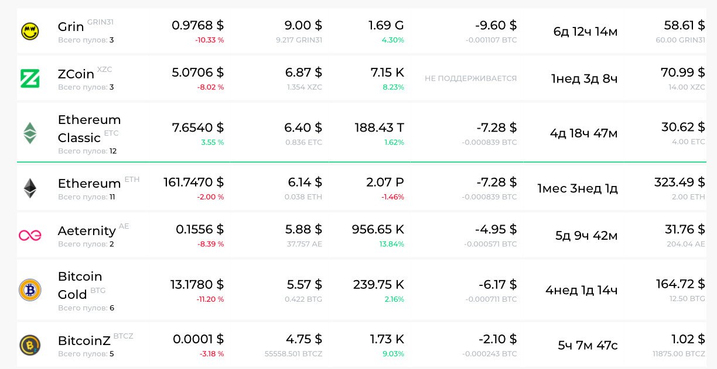Click Ethereum Classic price change 3.55 %

212,142
